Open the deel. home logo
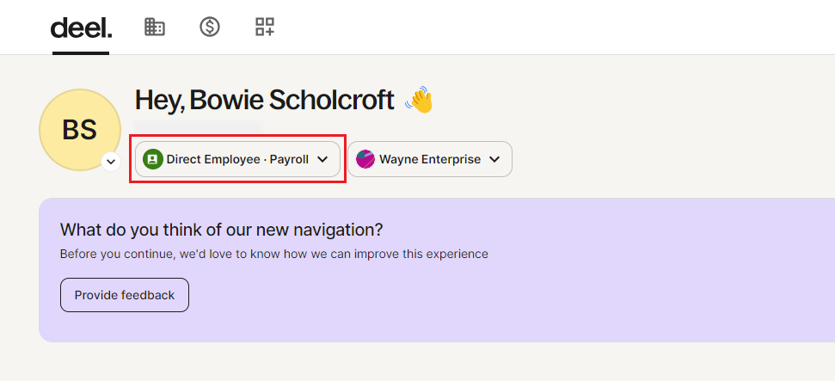 point(81,28)
